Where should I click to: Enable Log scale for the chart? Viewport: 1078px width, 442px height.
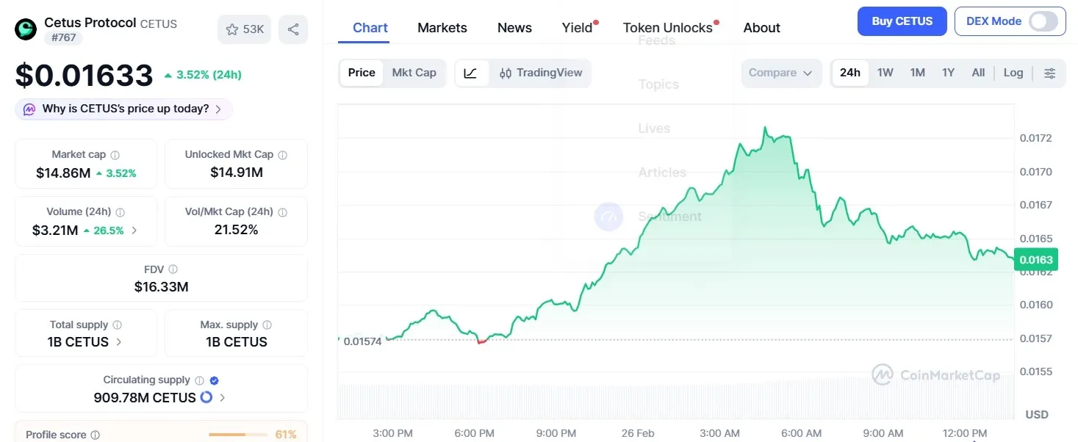click(1013, 73)
